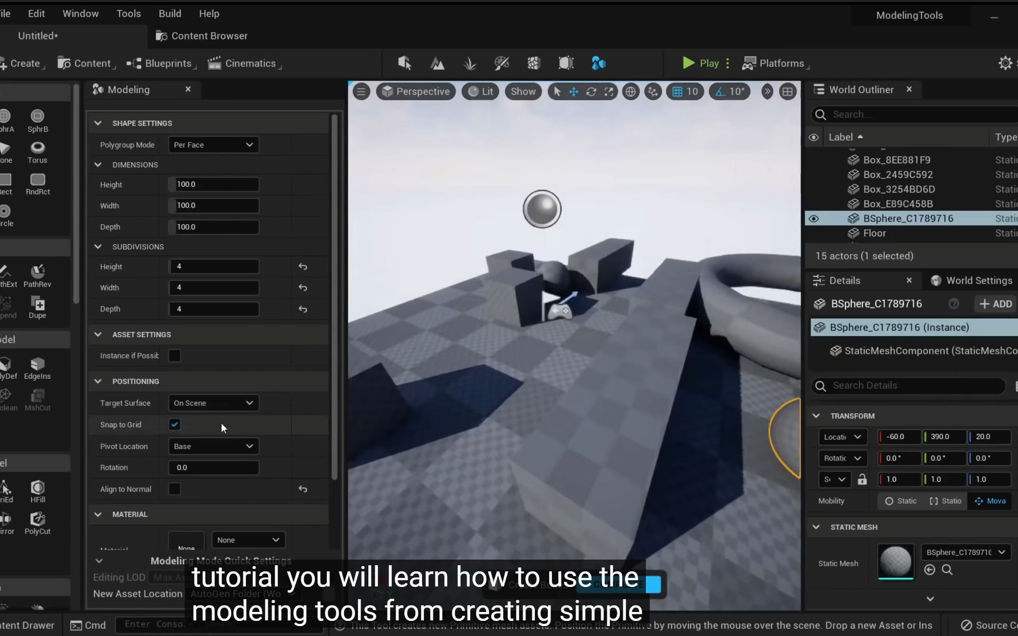Open the Pivot Location dropdown
Image resolution: width=1018 pixels, height=636 pixels.
[x=213, y=446]
